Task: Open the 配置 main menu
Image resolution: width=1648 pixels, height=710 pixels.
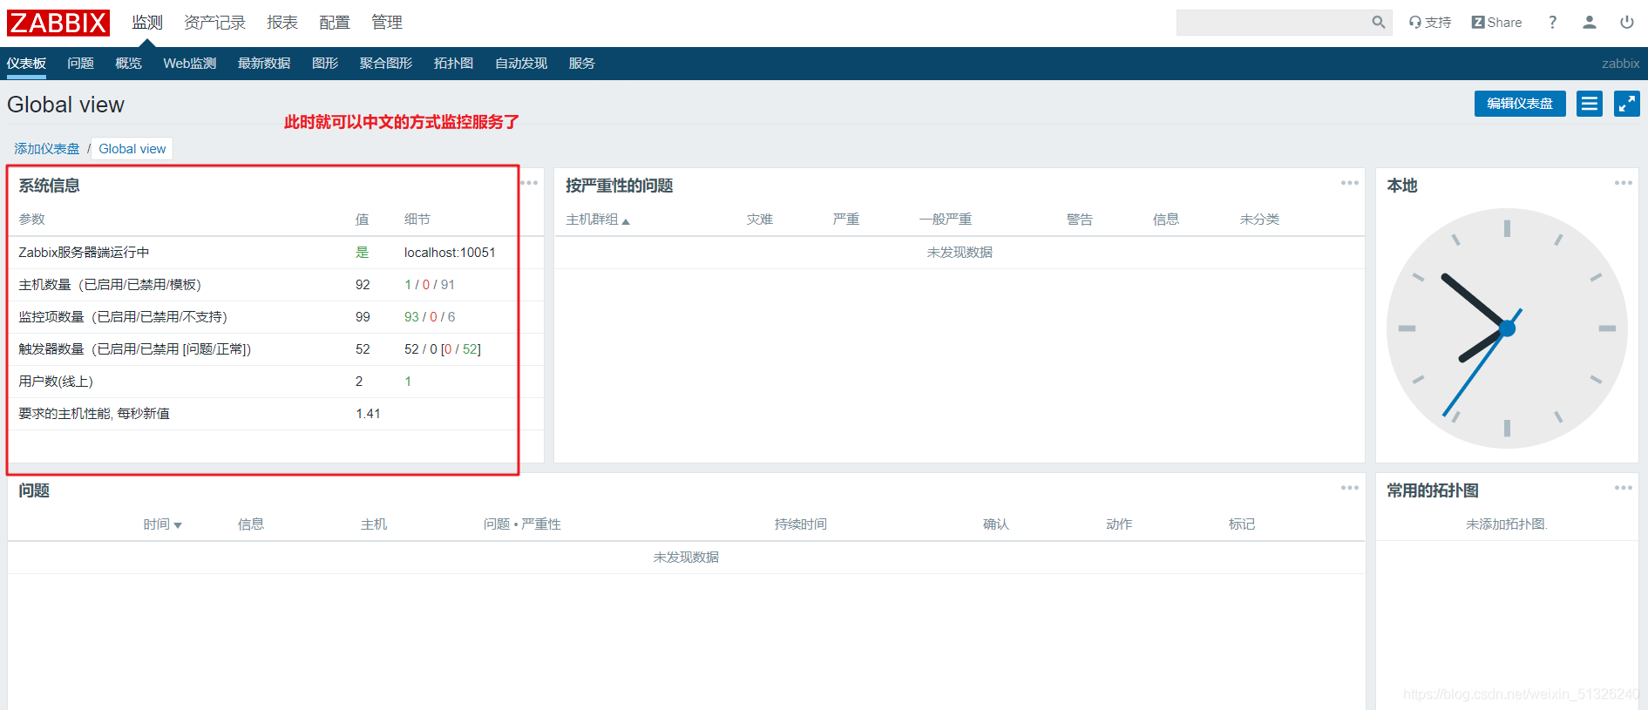Action: [x=335, y=23]
